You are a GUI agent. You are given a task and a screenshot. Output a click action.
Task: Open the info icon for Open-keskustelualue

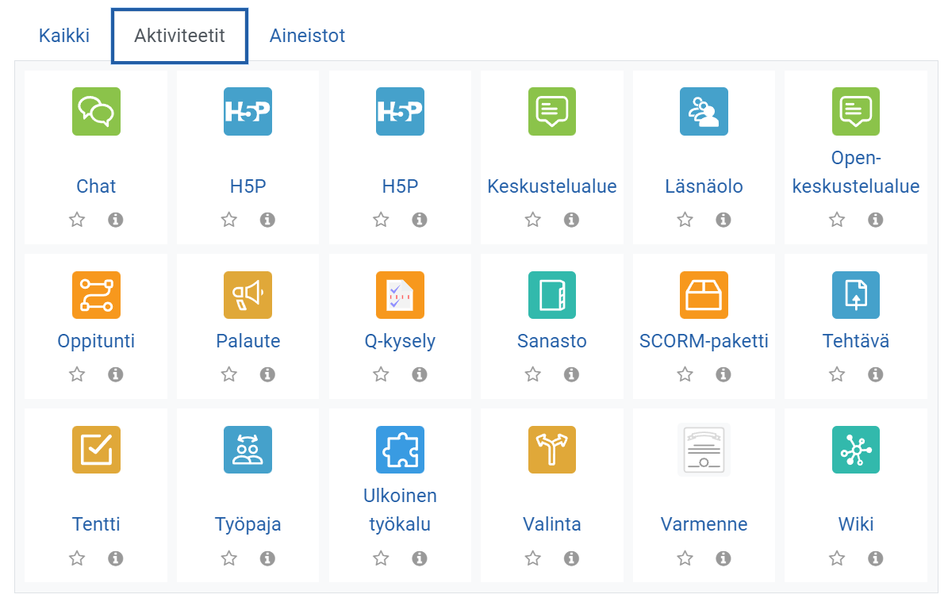tap(876, 220)
